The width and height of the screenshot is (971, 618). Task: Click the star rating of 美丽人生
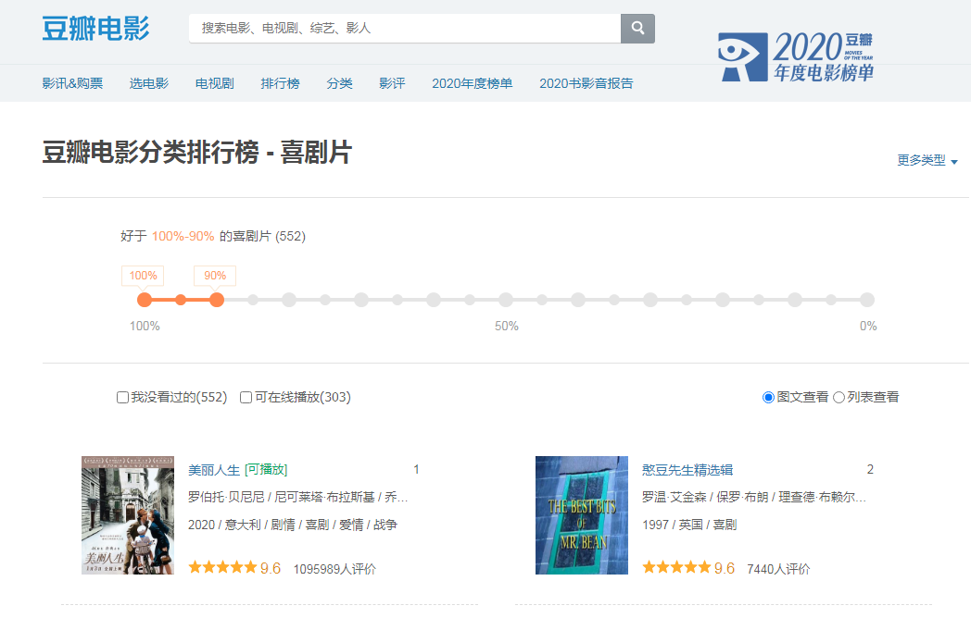pyautogui.click(x=222, y=567)
